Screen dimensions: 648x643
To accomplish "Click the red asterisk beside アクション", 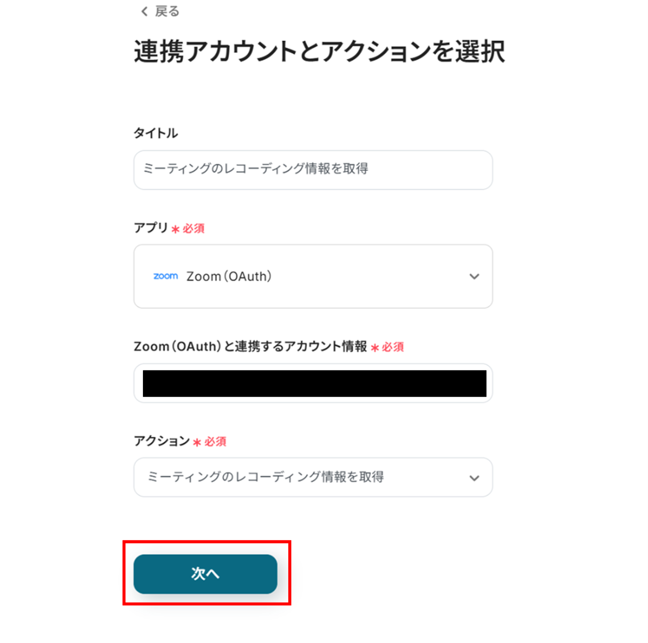I will coord(197,442).
